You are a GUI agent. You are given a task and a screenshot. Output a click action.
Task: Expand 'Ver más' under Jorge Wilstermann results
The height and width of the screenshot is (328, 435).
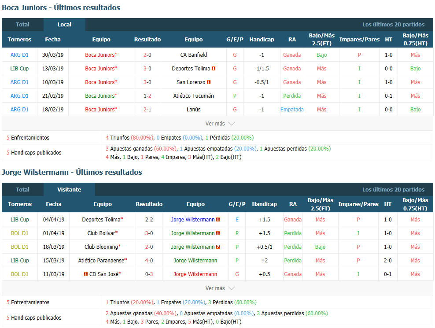click(x=220, y=288)
